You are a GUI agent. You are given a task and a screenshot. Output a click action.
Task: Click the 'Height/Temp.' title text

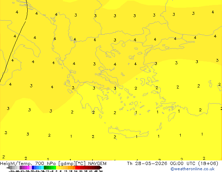point(16,164)
